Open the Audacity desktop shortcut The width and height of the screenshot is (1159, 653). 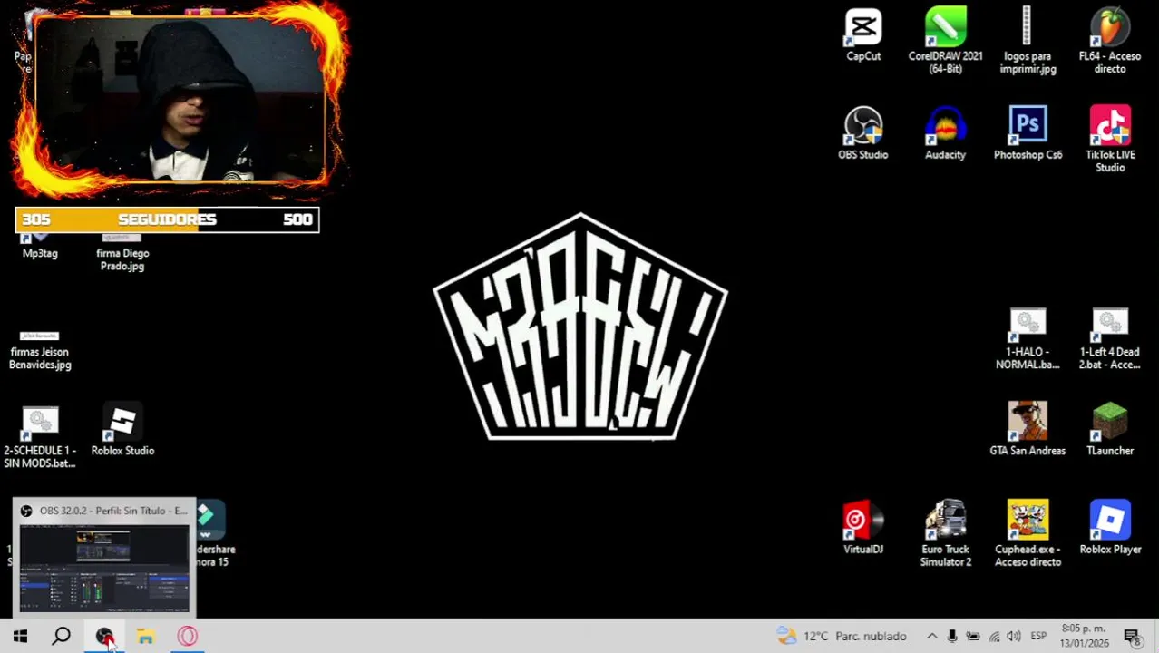click(x=945, y=133)
